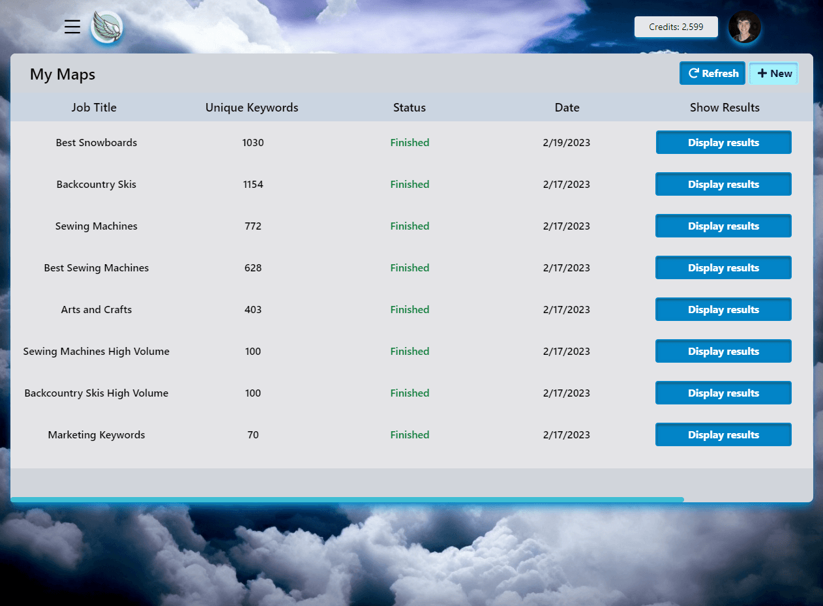
Task: Click the 70 keyword count
Action: tap(253, 434)
